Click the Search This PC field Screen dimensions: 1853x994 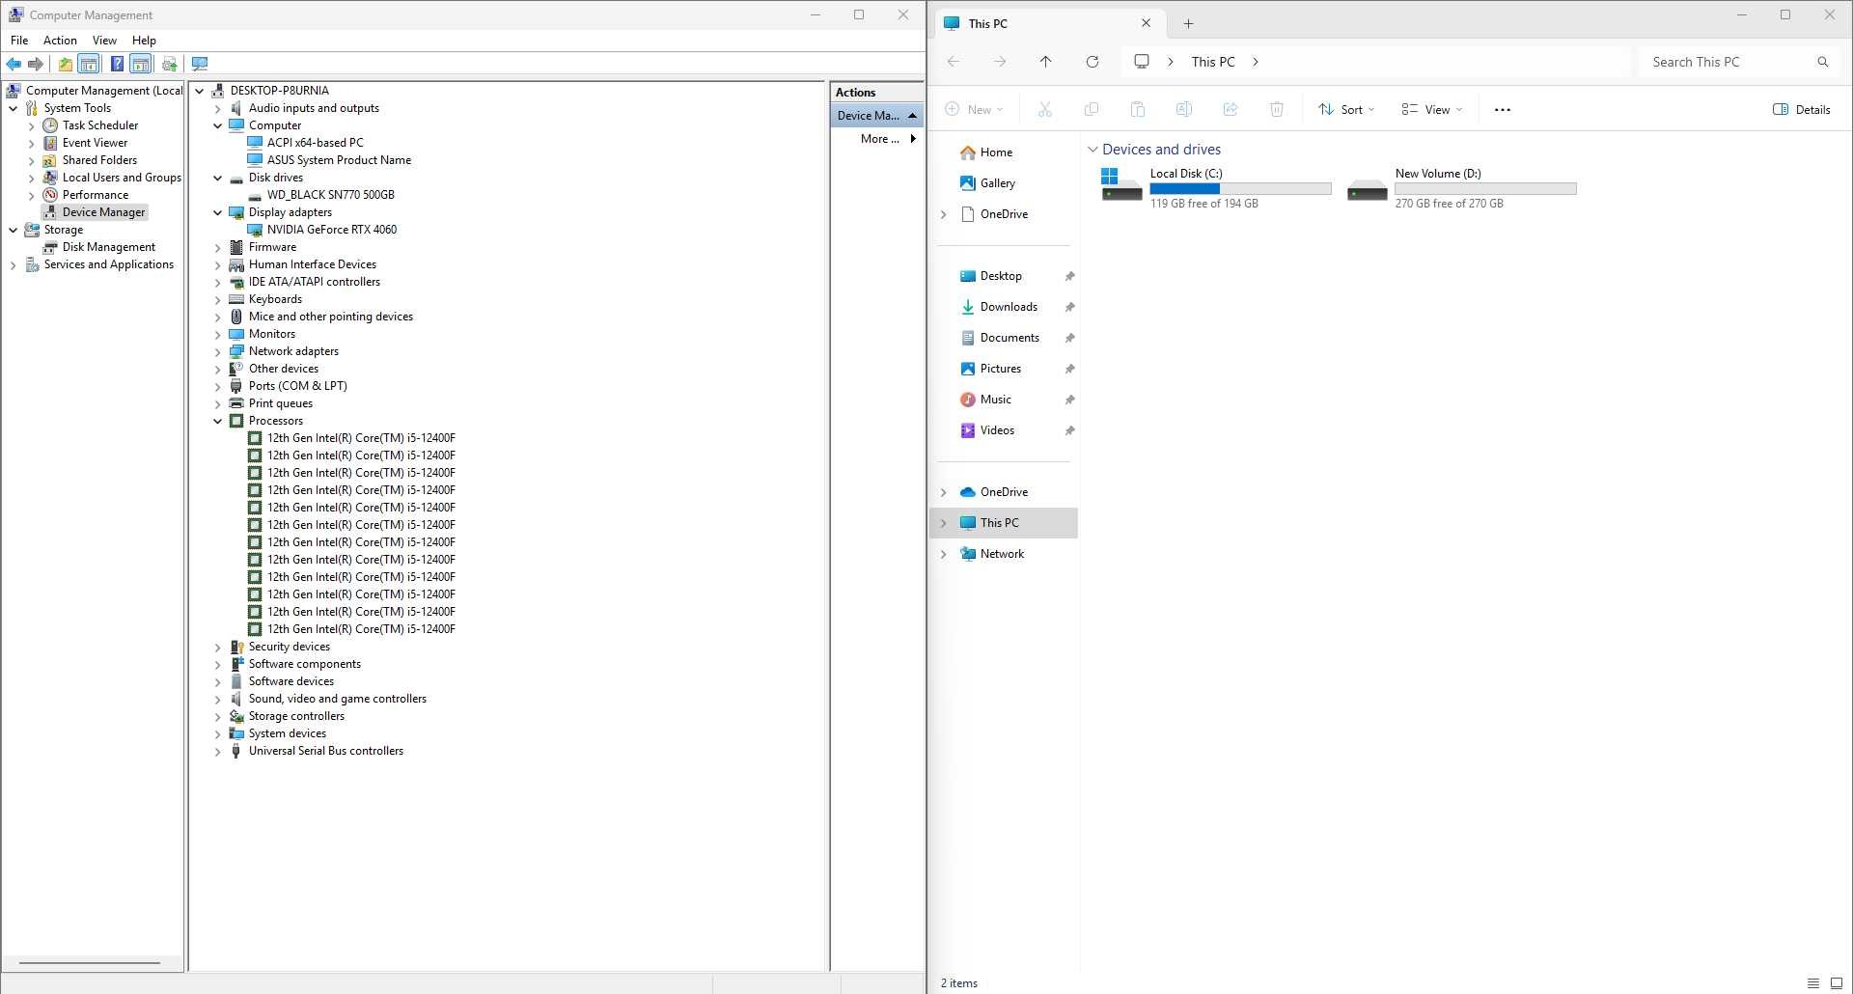(1728, 62)
